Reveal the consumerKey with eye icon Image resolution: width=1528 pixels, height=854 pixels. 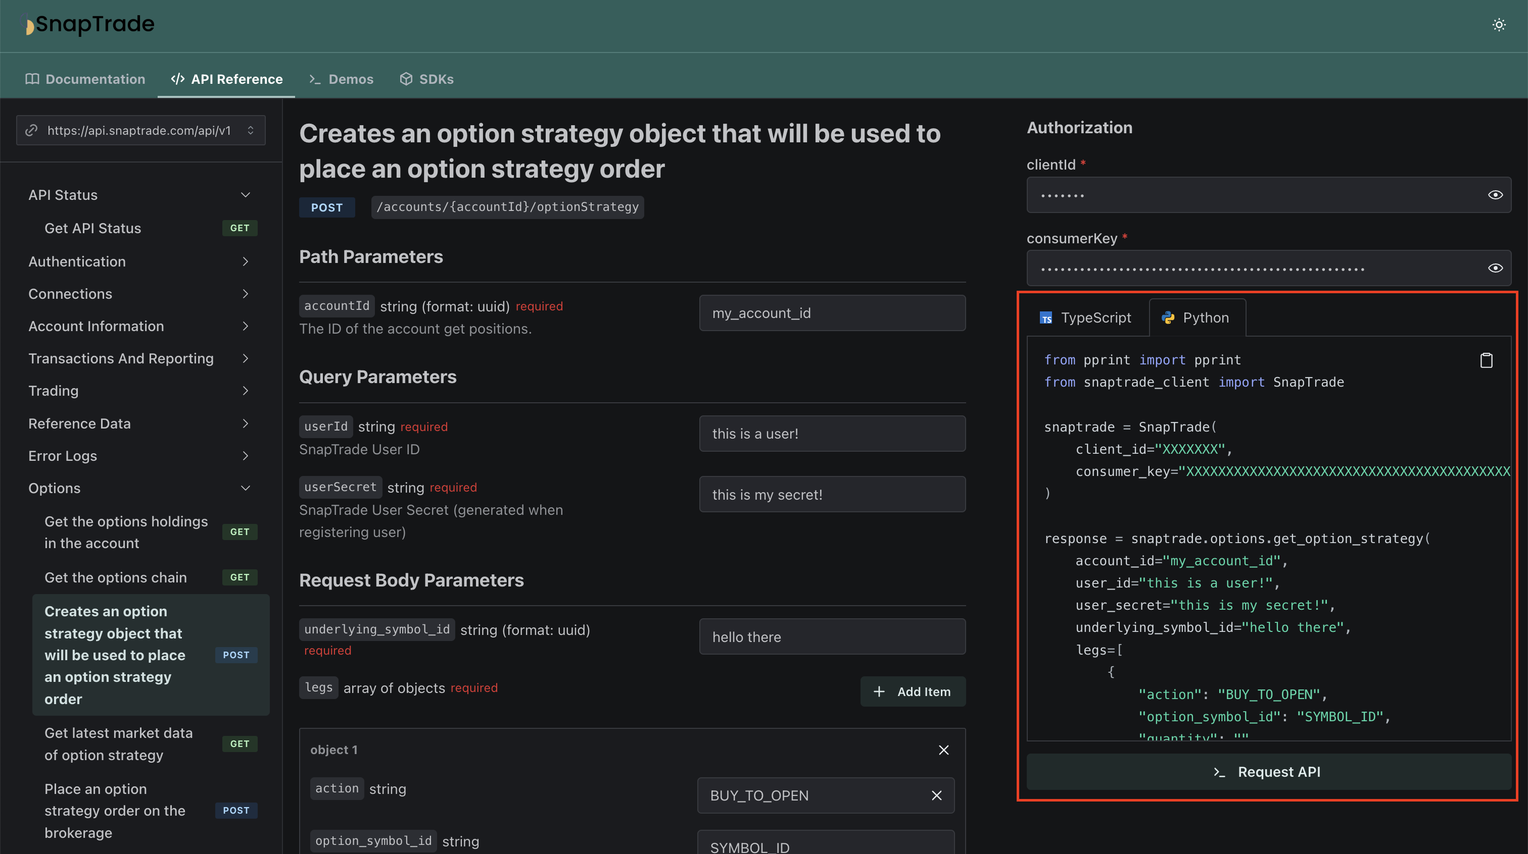(1495, 269)
